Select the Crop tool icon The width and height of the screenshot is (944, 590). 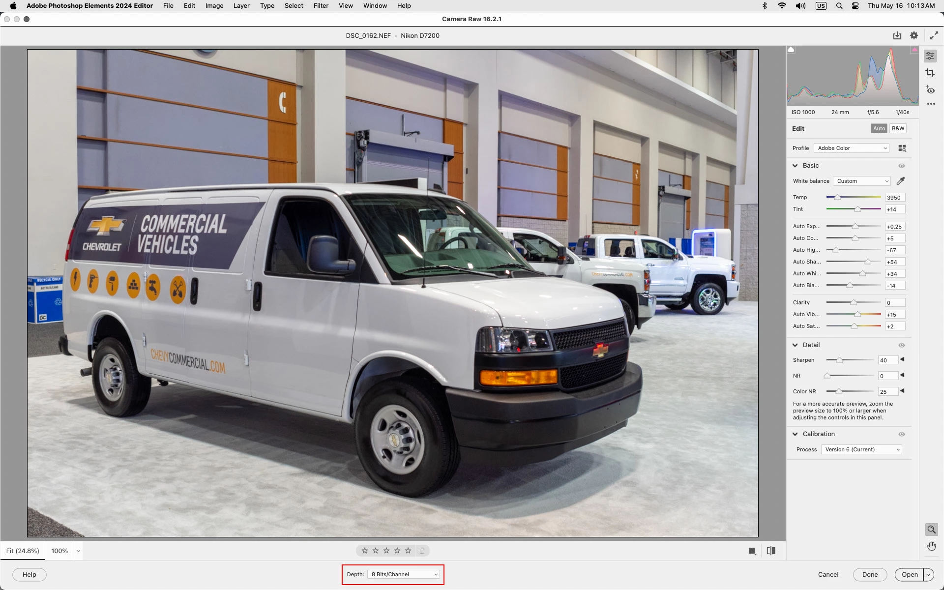tap(930, 73)
